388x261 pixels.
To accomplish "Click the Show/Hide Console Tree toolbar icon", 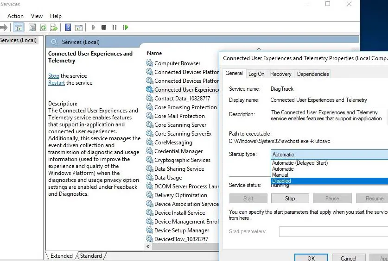I will click(19, 27).
